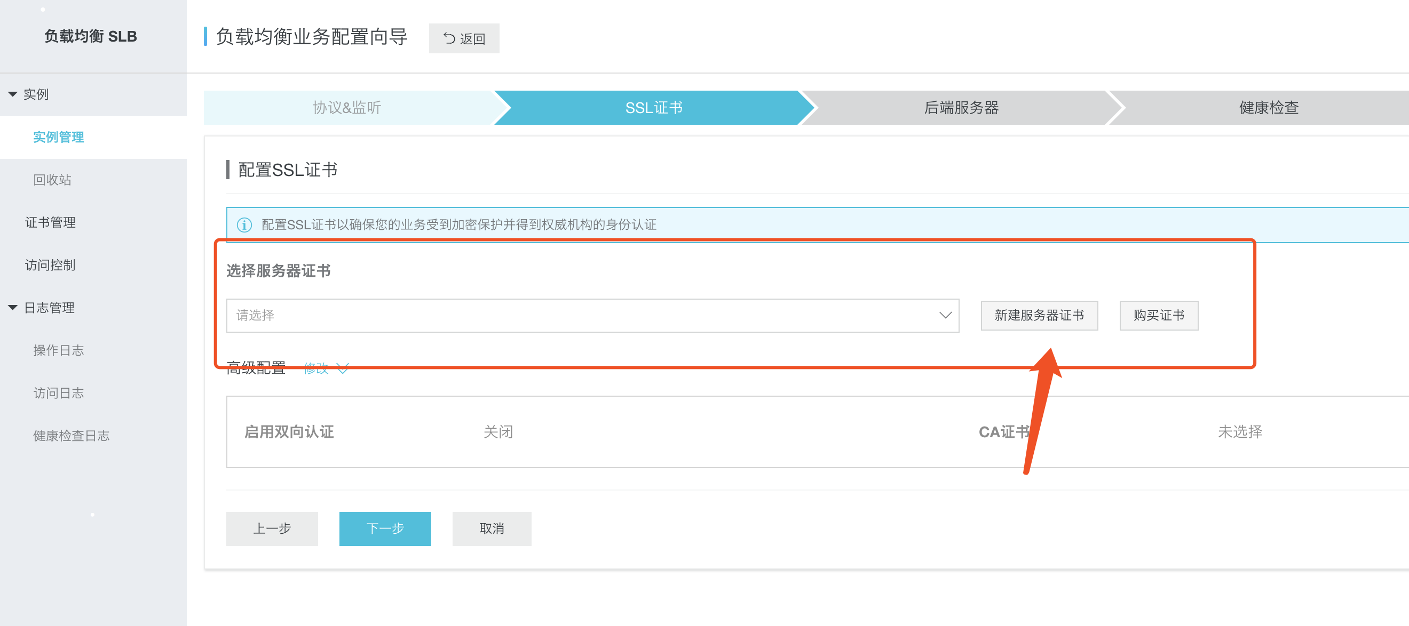Open 实例管理 in the sidebar
The width and height of the screenshot is (1409, 626).
click(59, 137)
